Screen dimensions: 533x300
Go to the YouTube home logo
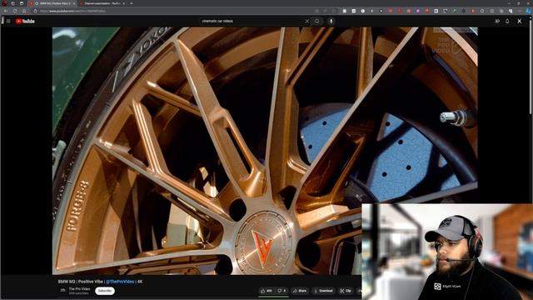click(25, 21)
